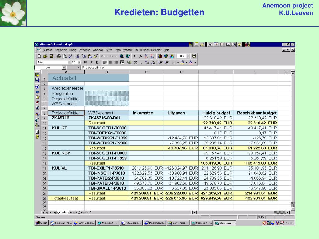This screenshot has height=239, width=319.
Task: Switch to Postvak IN taskbar button
Action: click(61, 223)
